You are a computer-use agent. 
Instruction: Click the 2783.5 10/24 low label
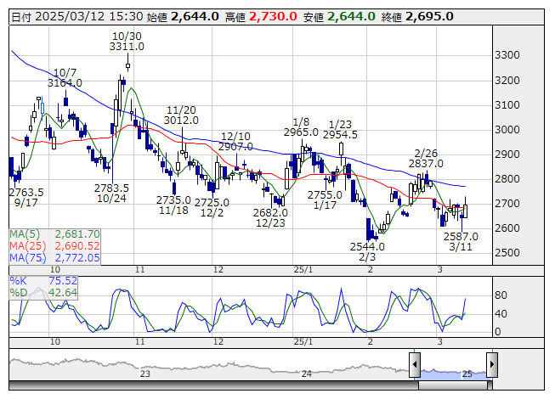[x=111, y=194]
